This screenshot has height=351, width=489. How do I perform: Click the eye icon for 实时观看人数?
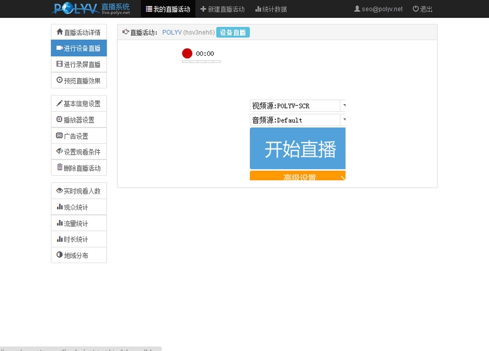(x=59, y=190)
